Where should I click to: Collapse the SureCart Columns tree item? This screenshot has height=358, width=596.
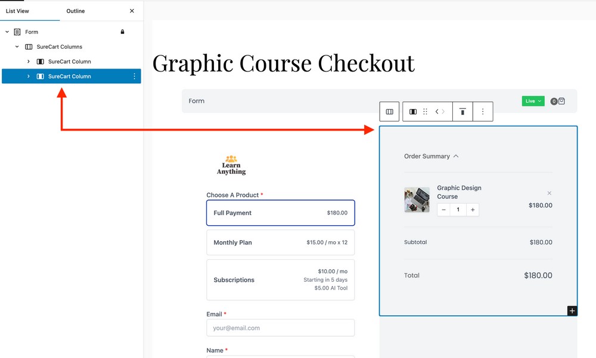coord(16,46)
